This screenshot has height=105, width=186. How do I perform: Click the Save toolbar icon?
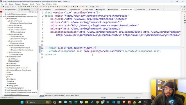click(x=6, y=7)
